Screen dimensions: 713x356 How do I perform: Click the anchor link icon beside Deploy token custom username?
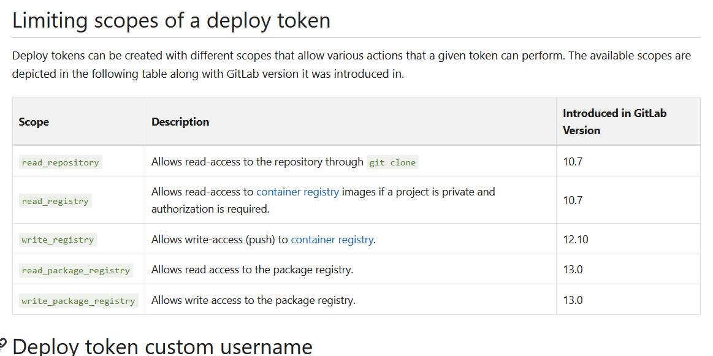pos(3,344)
